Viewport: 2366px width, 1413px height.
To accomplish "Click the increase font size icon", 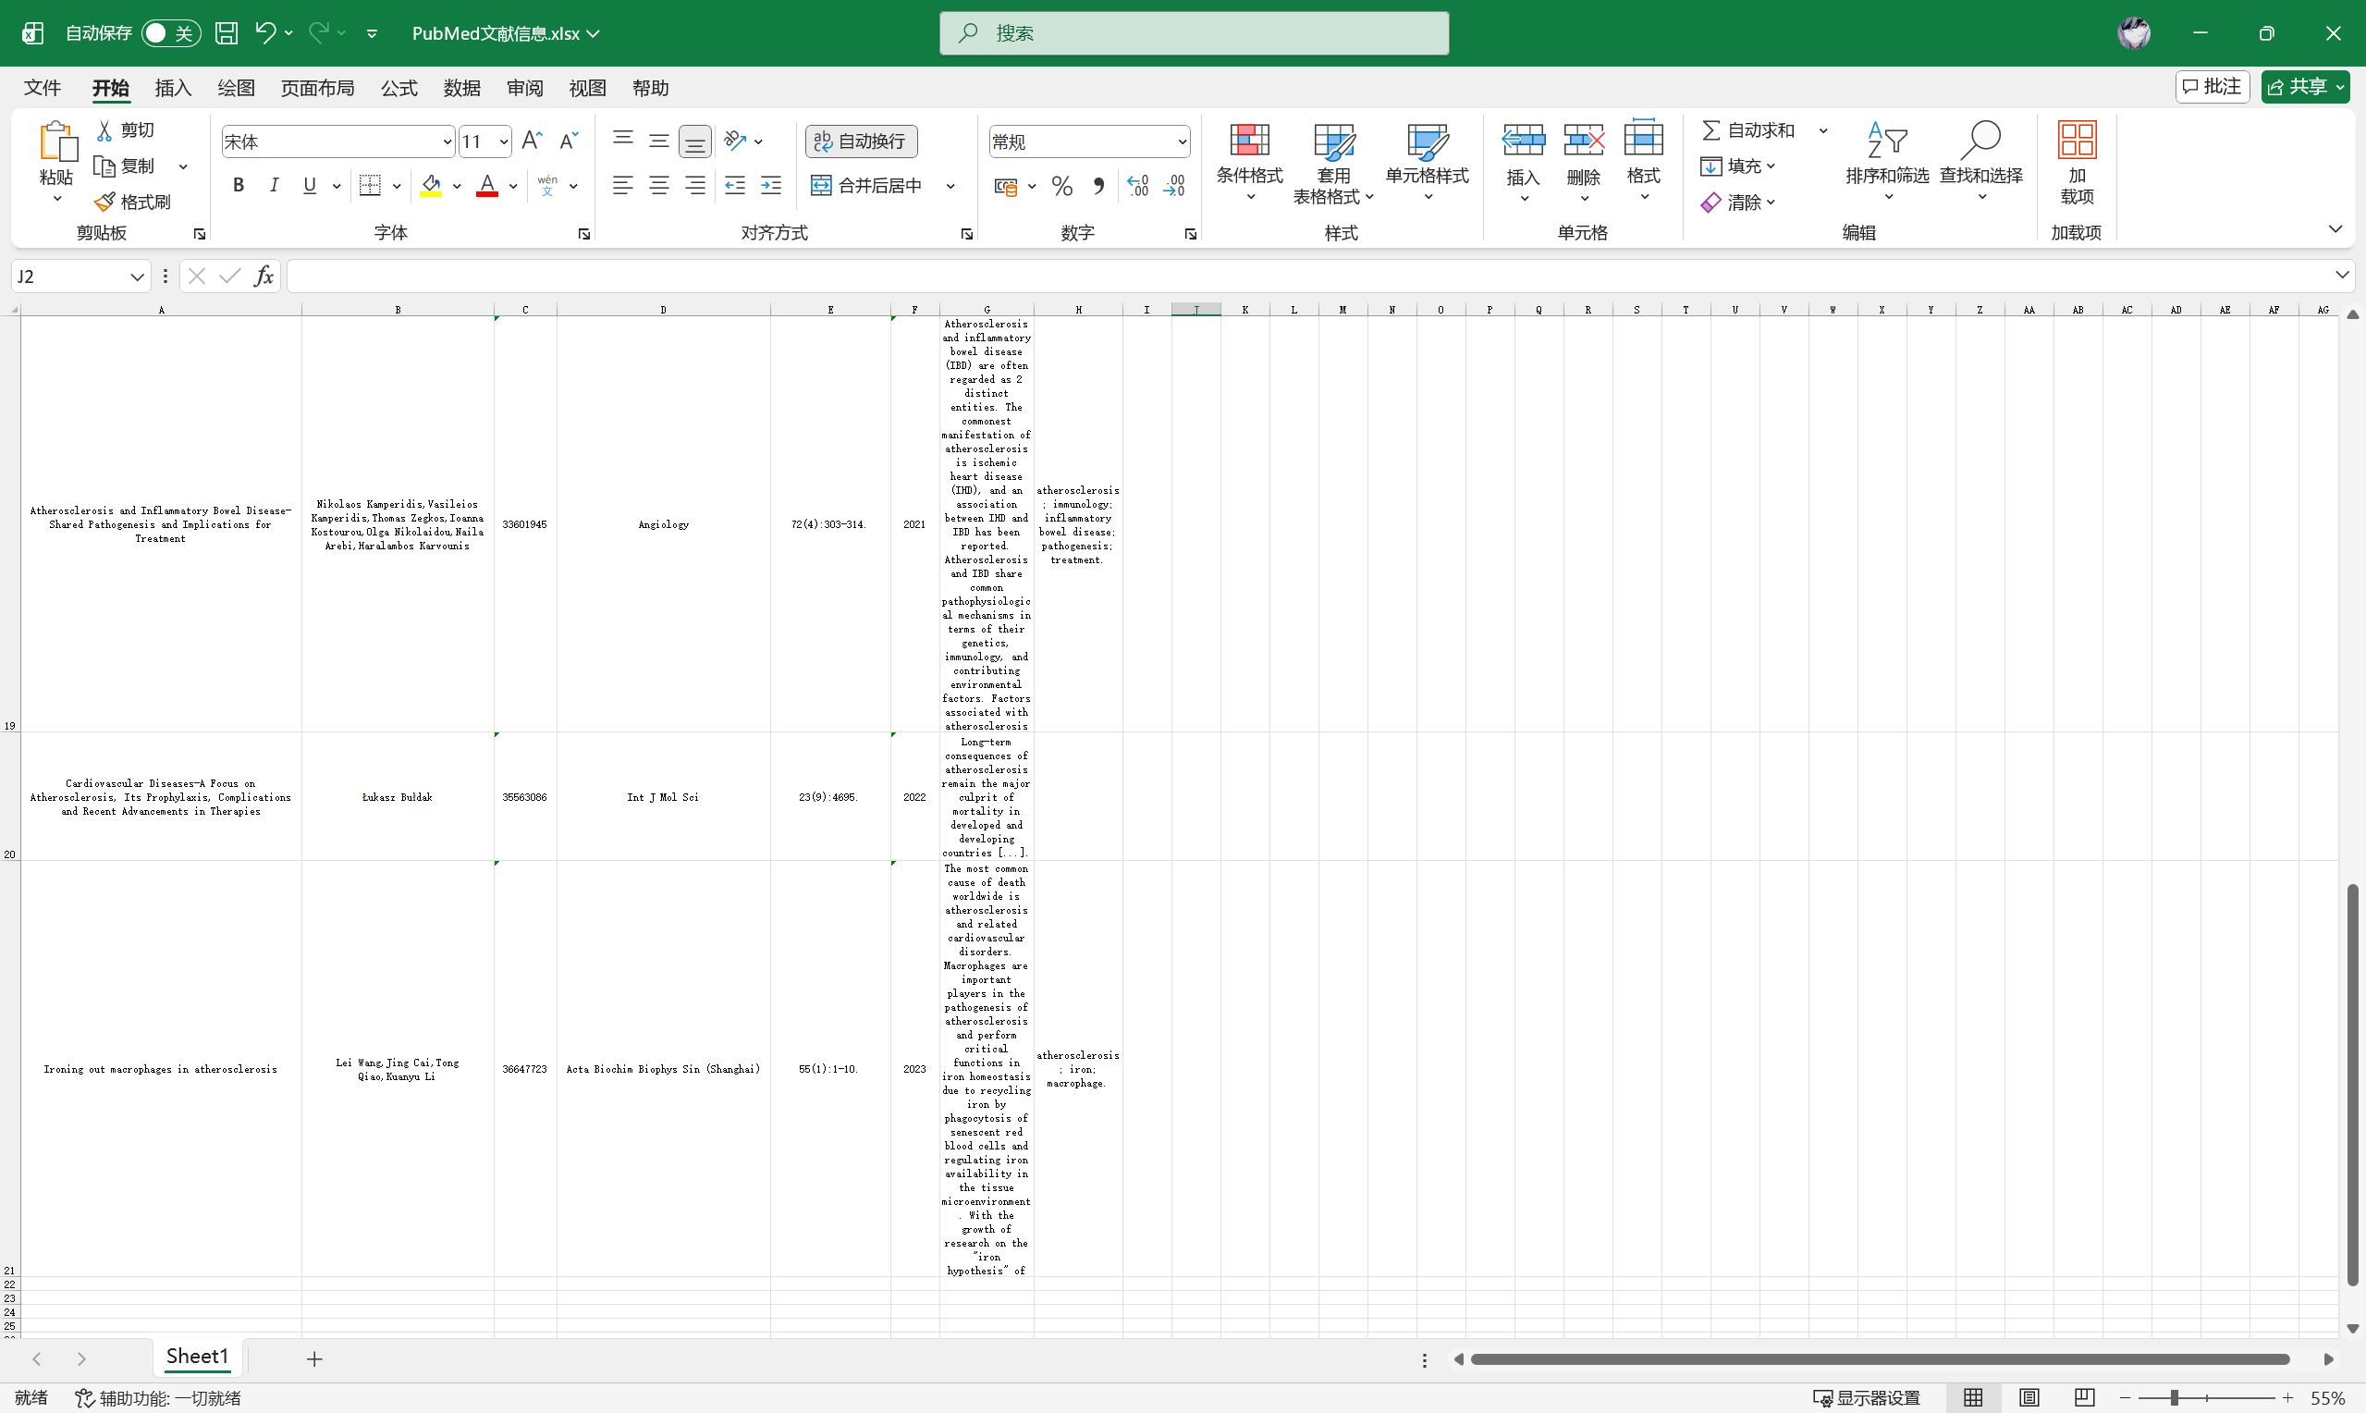I will click(x=532, y=141).
